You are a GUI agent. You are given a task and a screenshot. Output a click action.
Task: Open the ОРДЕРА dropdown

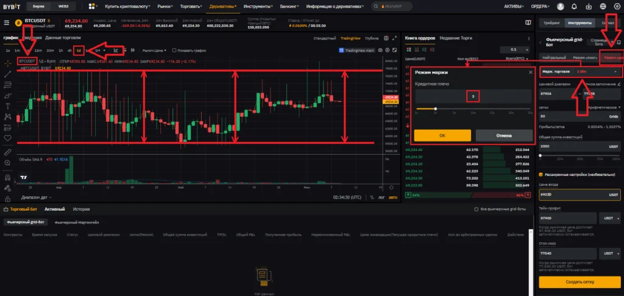pyautogui.click(x=541, y=6)
